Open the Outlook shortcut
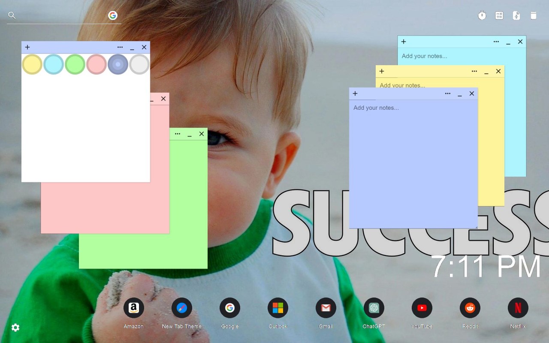Screen dimensions: 549x343 [x=278, y=308]
